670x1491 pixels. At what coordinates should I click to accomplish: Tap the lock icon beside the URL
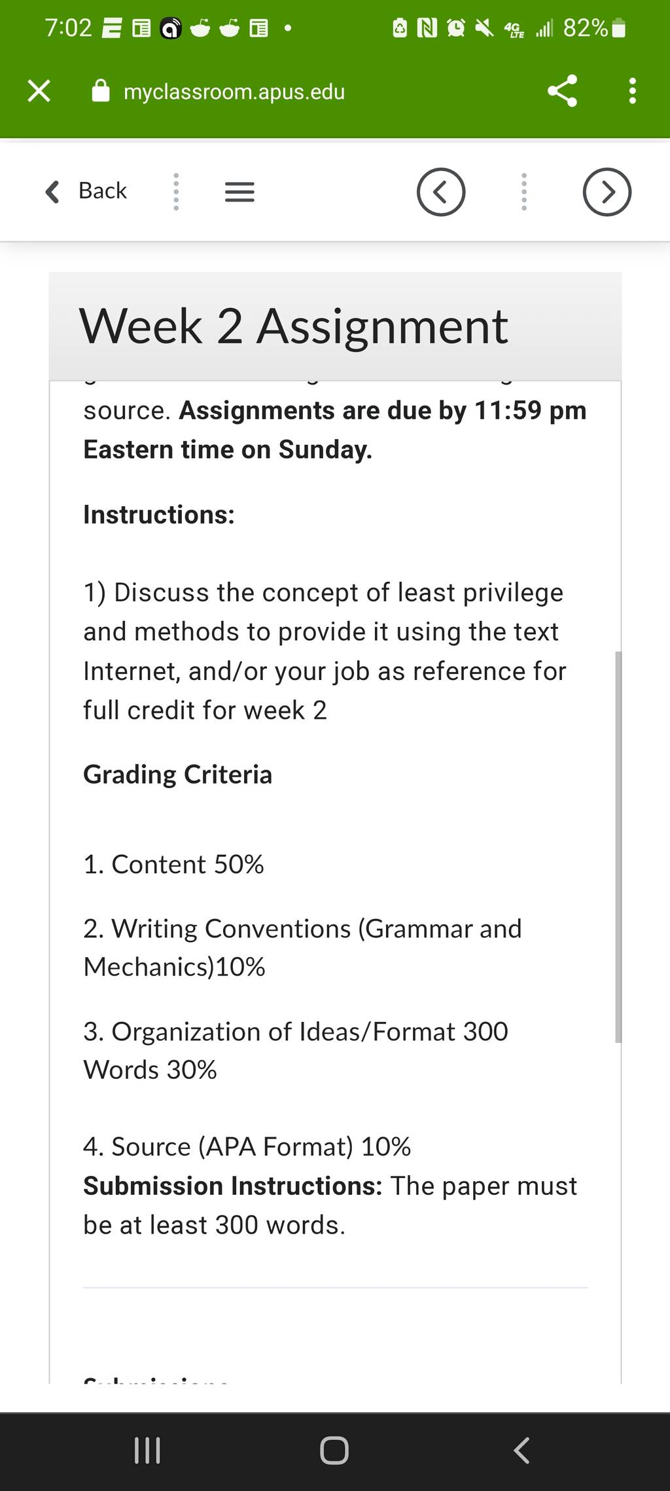click(101, 91)
